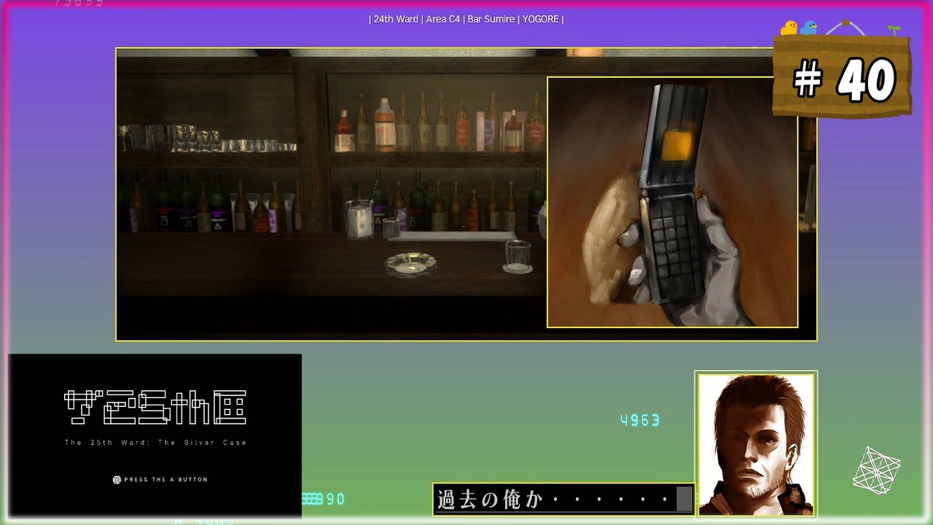The image size is (933, 525).
Task: Click the 25th Ward stylized logo
Action: tap(155, 408)
